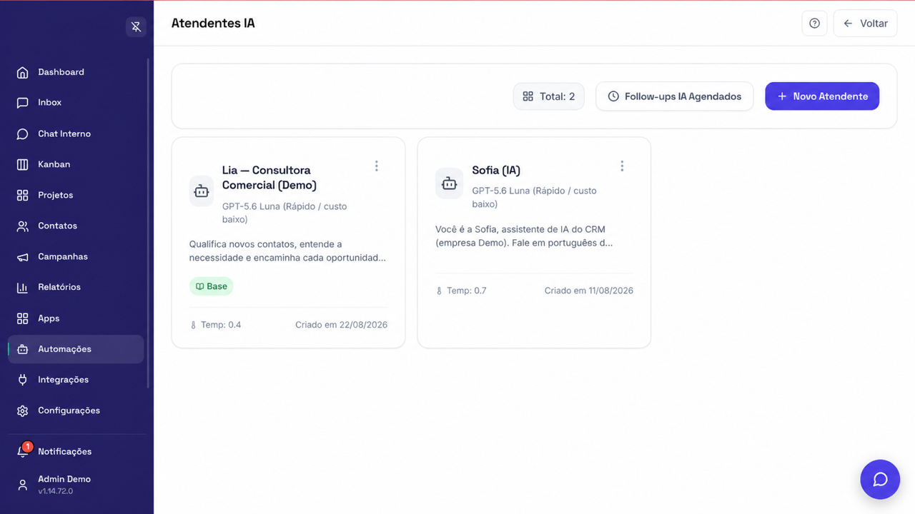The height and width of the screenshot is (514, 915).
Task: Click the Chat Interno bubble icon
Action: click(x=22, y=133)
